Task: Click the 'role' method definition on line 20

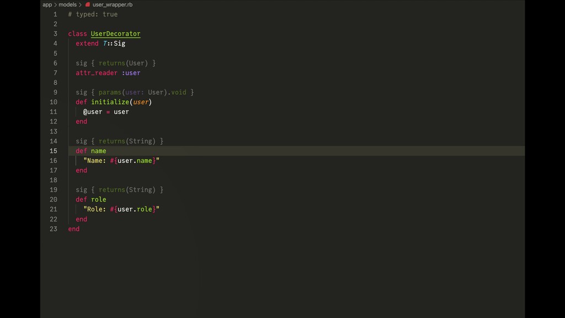Action: [98, 200]
